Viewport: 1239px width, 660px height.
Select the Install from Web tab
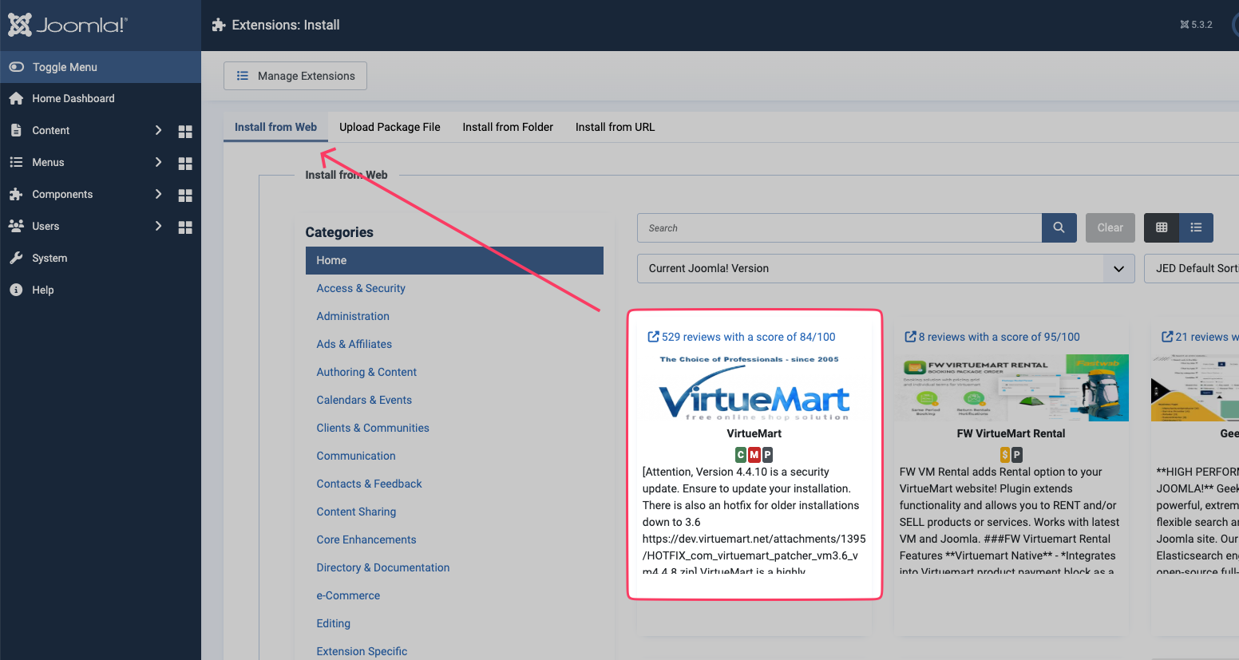point(275,127)
